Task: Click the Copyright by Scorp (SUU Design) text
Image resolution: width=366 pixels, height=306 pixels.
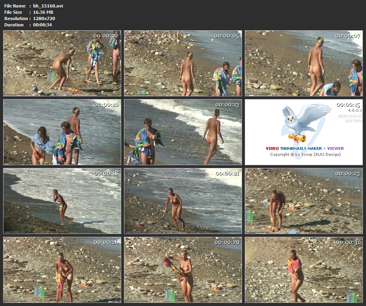Action: (305, 155)
